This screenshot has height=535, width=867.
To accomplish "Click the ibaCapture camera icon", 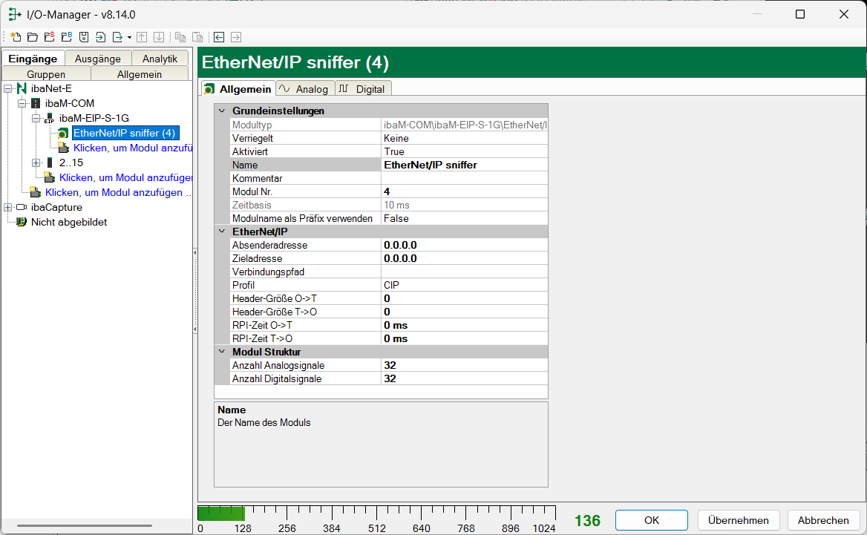I will [x=22, y=207].
